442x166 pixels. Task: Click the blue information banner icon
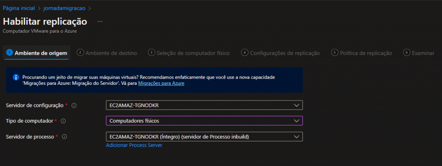click(x=16, y=77)
